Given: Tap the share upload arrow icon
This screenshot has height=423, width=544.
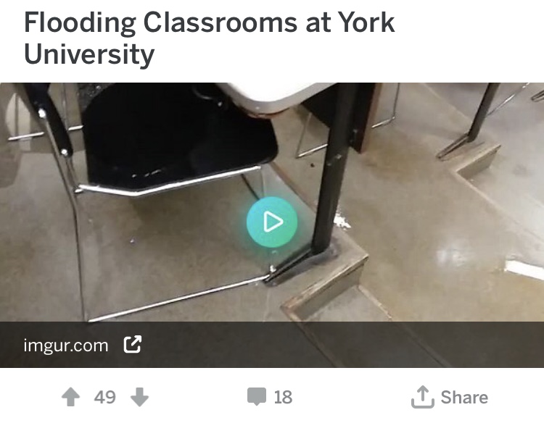Looking at the screenshot, I should pos(423,397).
